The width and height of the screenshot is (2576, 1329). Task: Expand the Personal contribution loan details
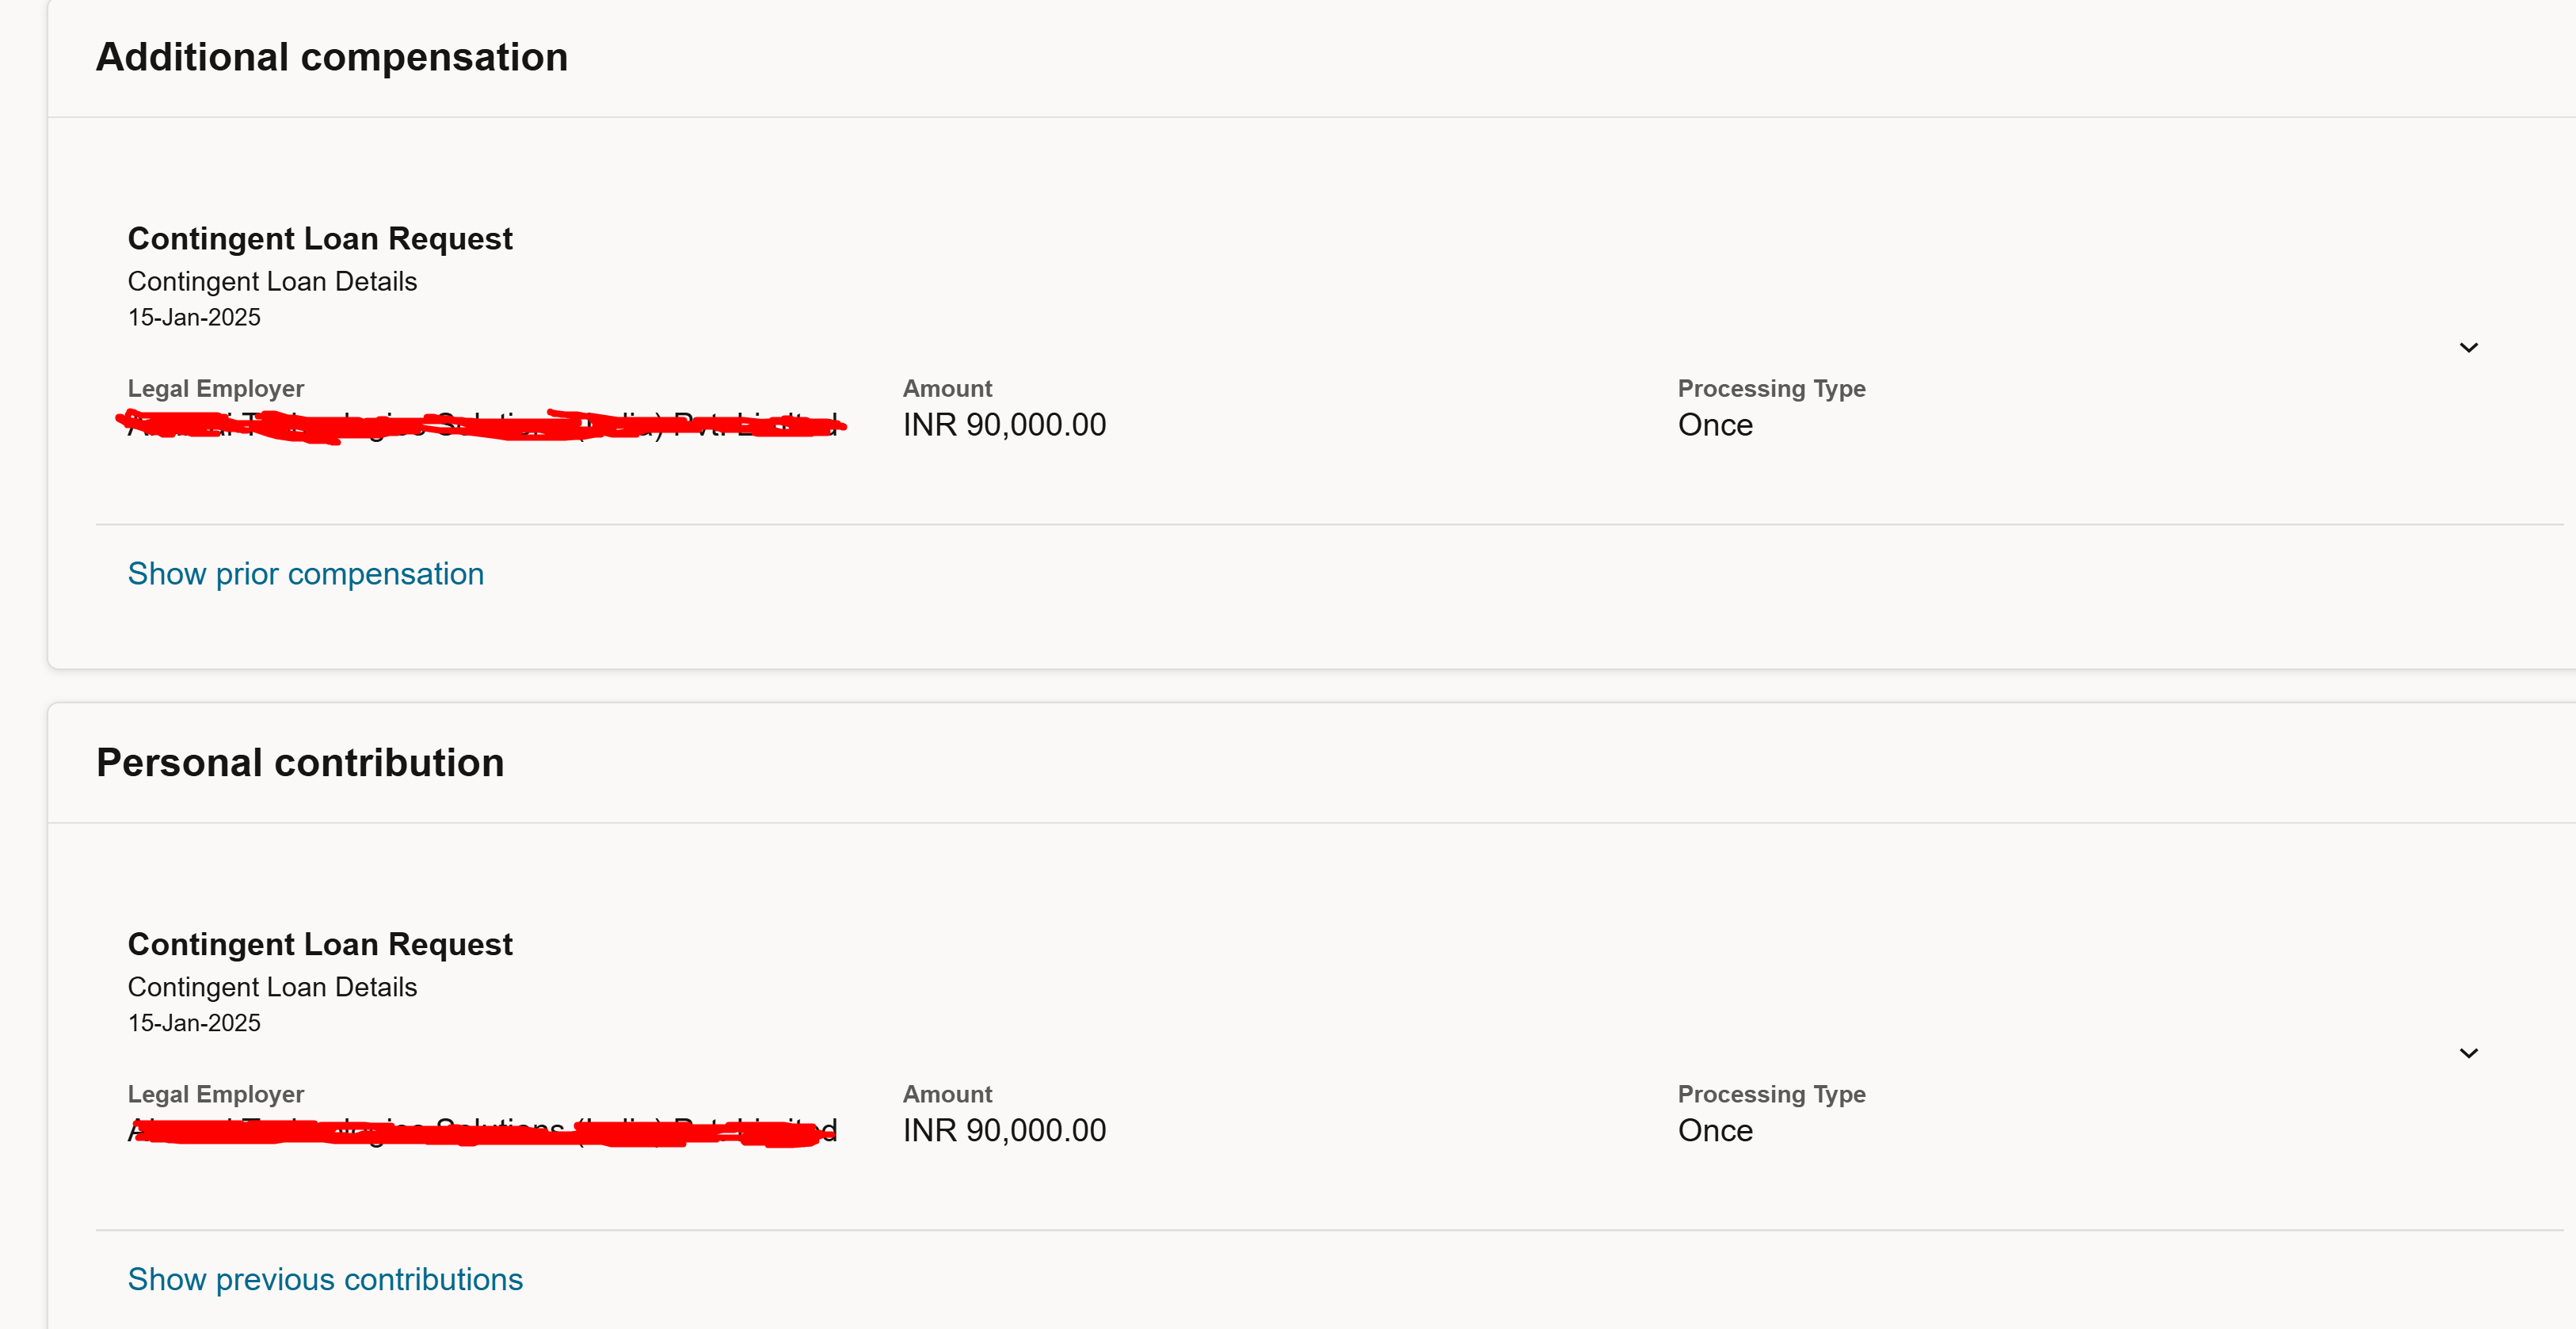point(2469,1052)
